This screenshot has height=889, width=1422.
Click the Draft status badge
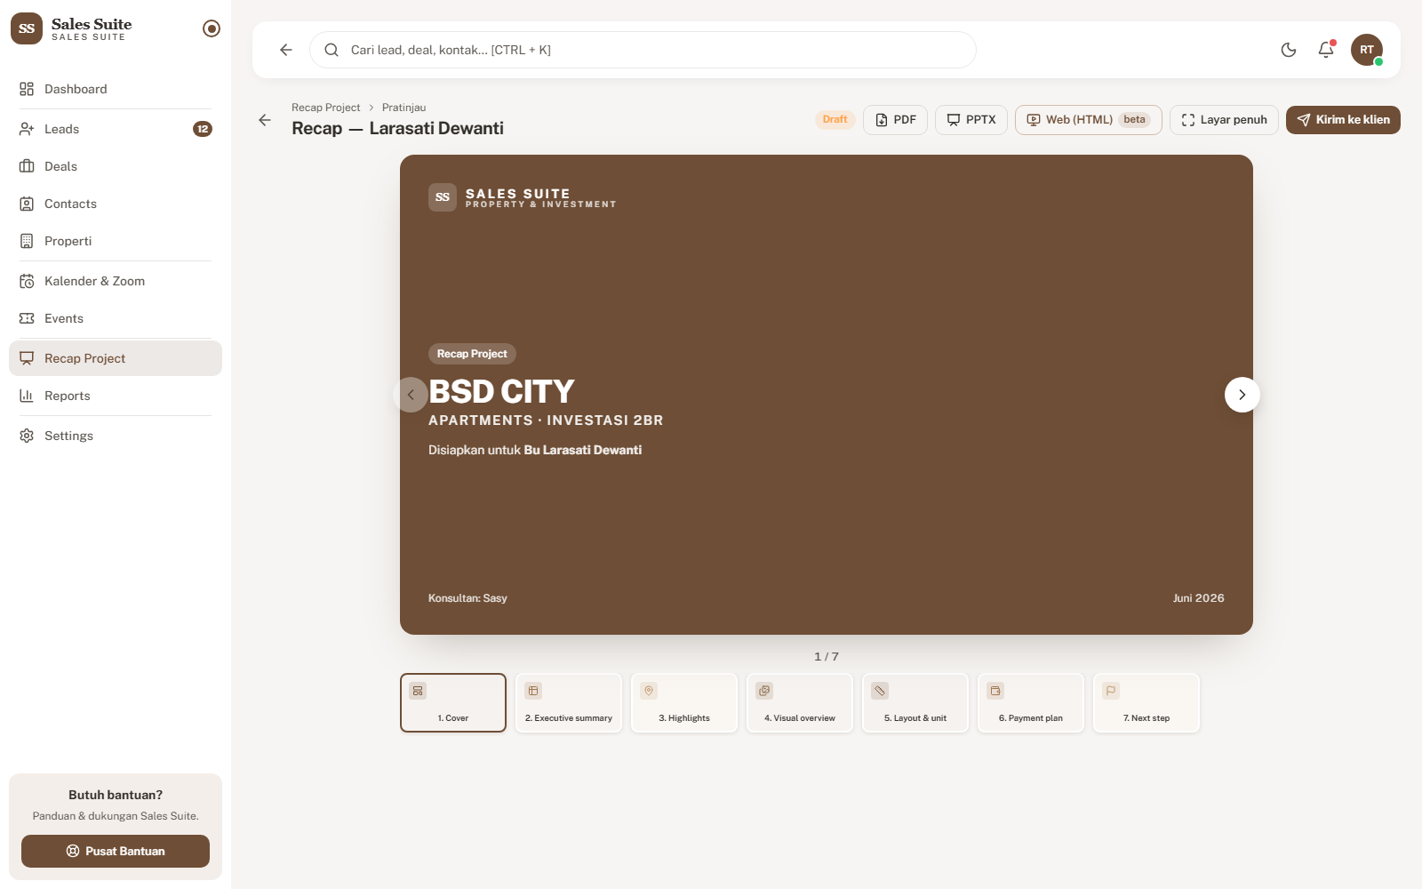point(835,119)
